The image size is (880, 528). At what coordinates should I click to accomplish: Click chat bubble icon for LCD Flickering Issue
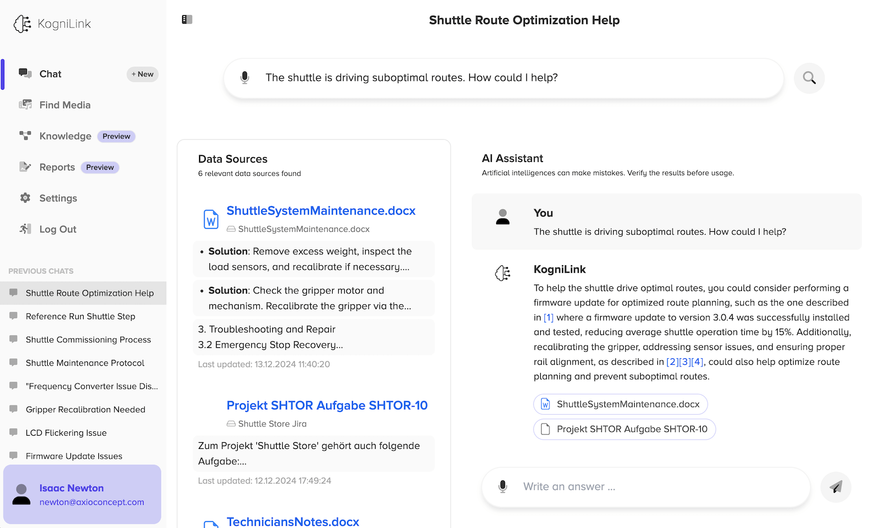[x=14, y=432]
